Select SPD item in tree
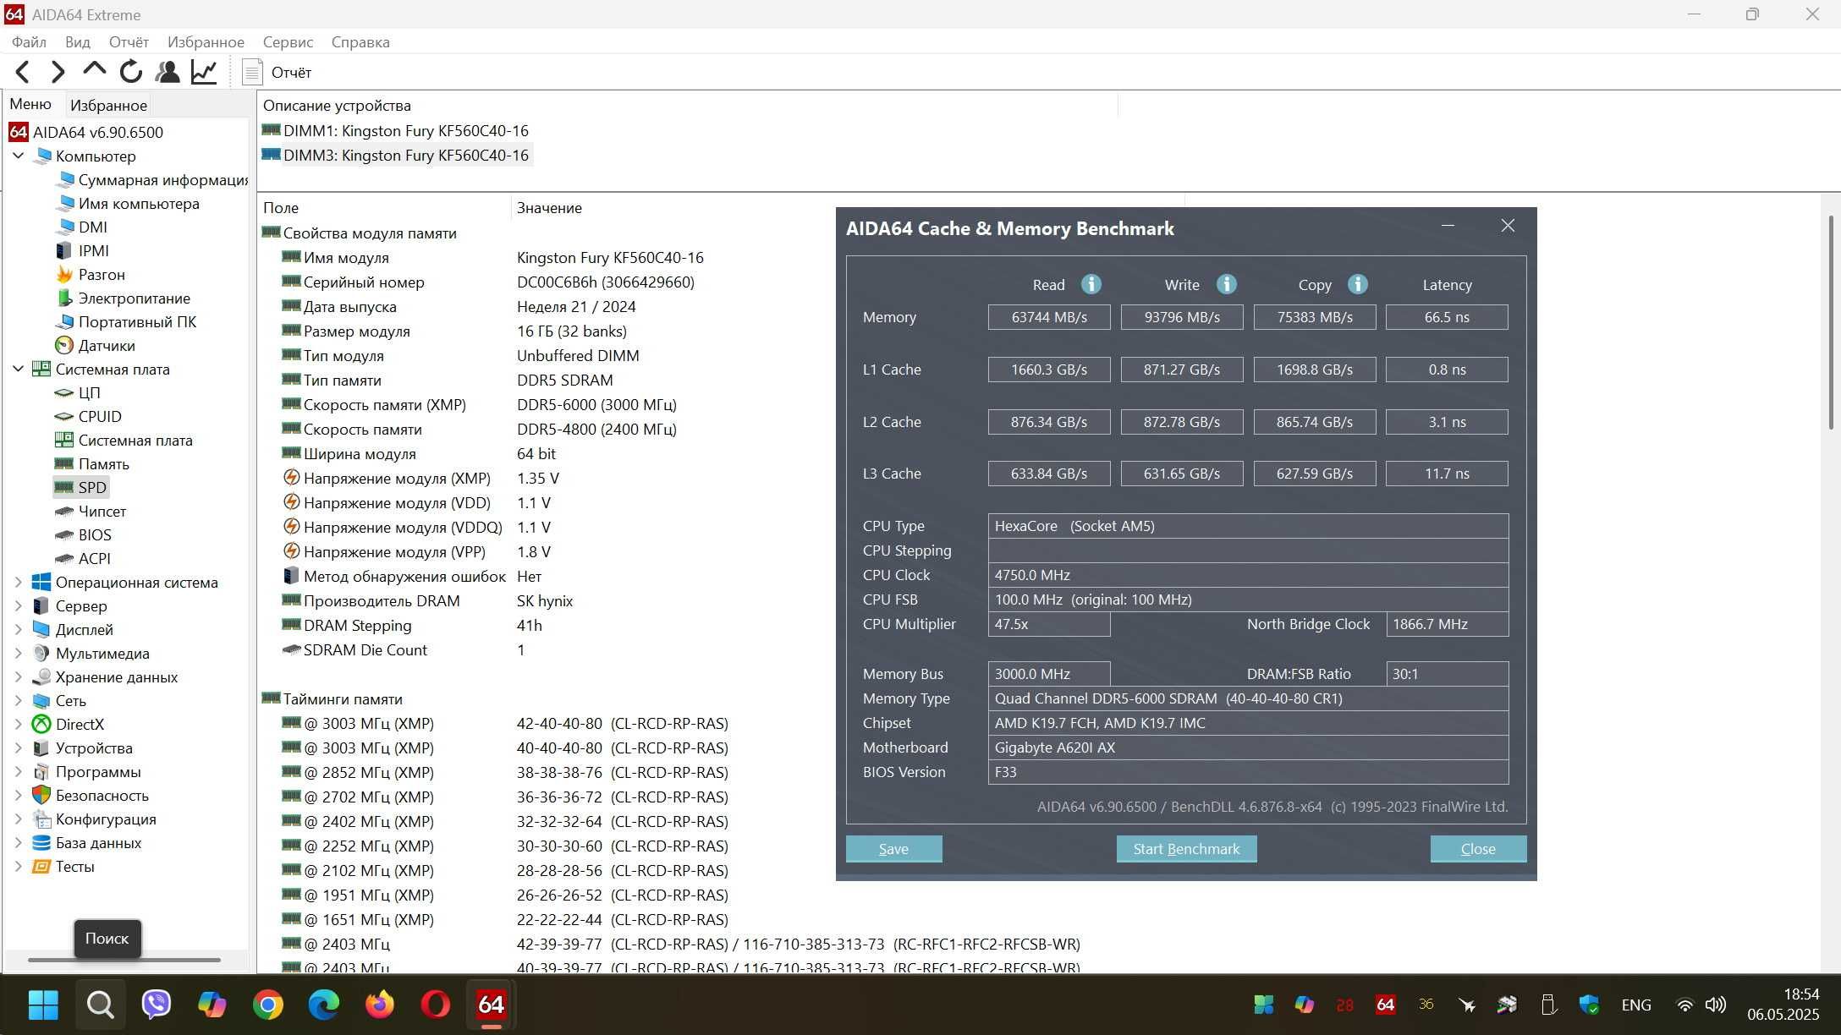Viewport: 1841px width, 1035px height. point(91,487)
